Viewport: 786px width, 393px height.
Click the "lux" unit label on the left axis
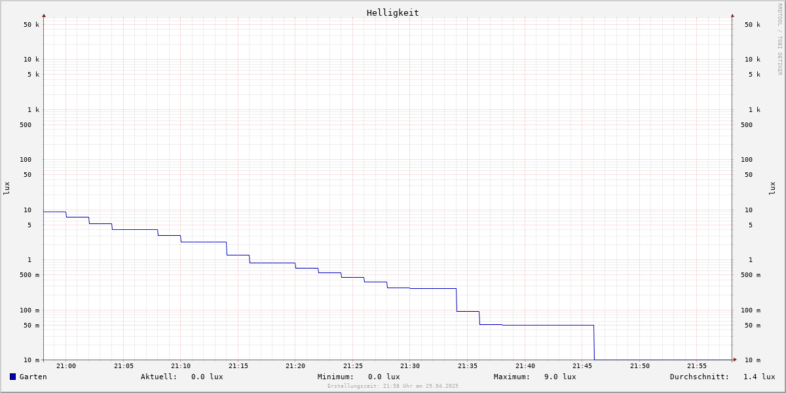[7, 189]
